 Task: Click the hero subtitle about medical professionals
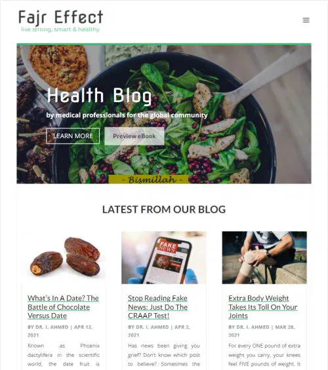[x=127, y=115]
